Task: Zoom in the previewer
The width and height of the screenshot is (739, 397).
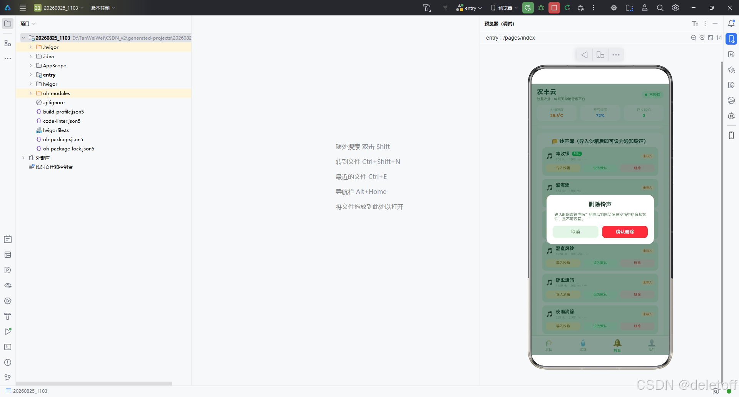Action: (702, 38)
